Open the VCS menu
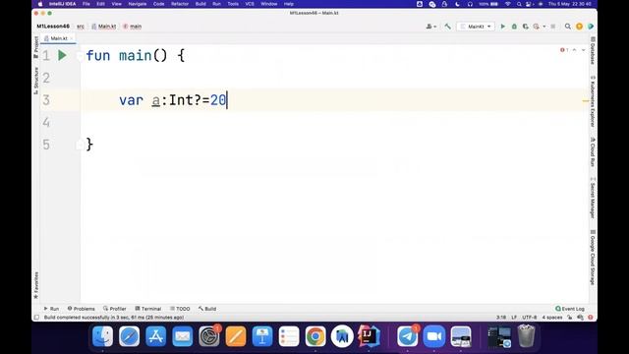The width and height of the screenshot is (629, 354). coord(250,4)
